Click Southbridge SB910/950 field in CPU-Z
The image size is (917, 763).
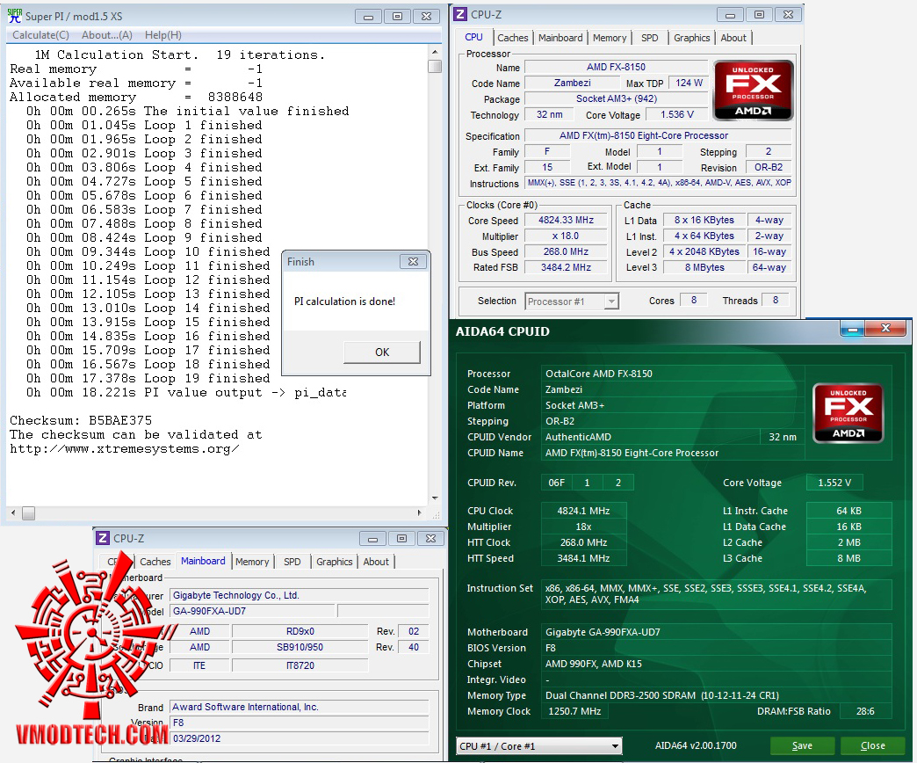pyautogui.click(x=300, y=647)
